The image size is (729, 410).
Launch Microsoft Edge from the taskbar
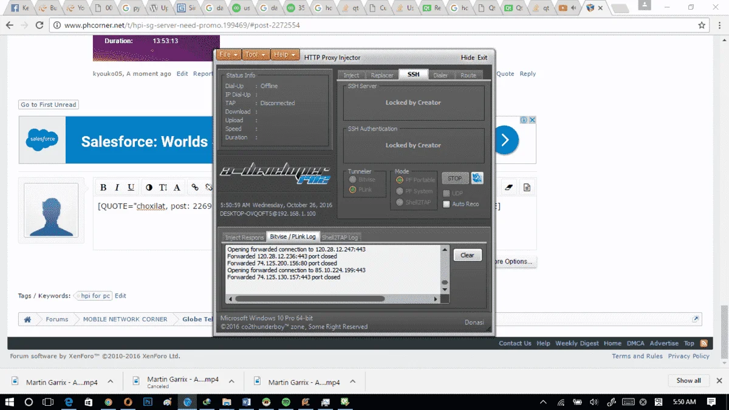coord(69,401)
